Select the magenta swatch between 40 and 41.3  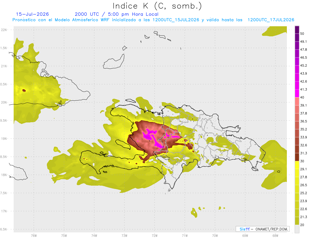(297, 93)
